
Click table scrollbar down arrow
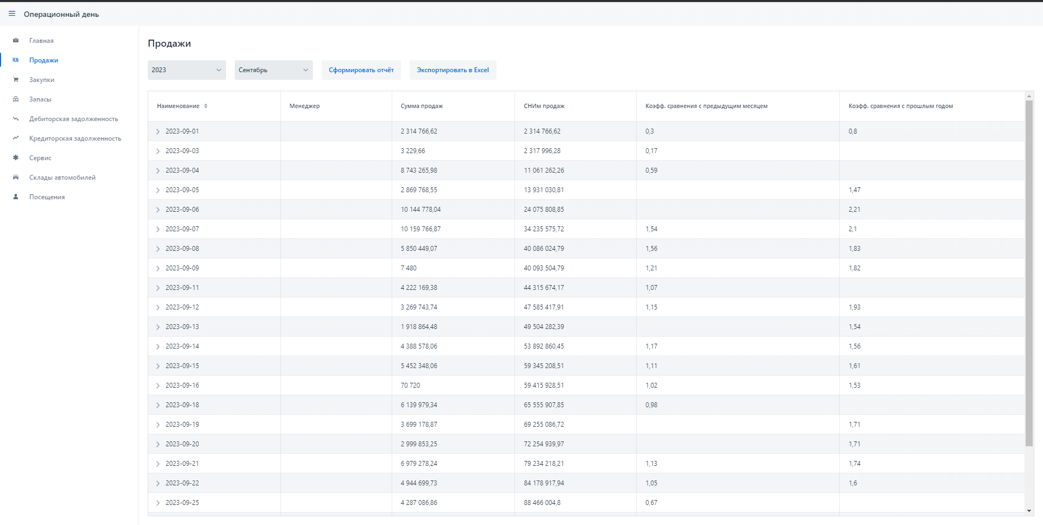(1029, 511)
